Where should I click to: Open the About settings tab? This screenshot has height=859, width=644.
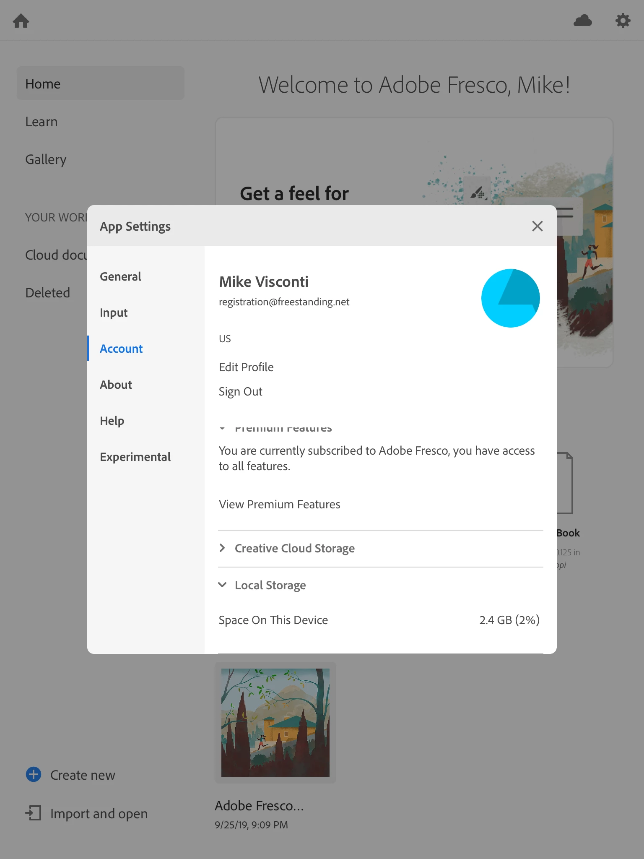point(116,385)
